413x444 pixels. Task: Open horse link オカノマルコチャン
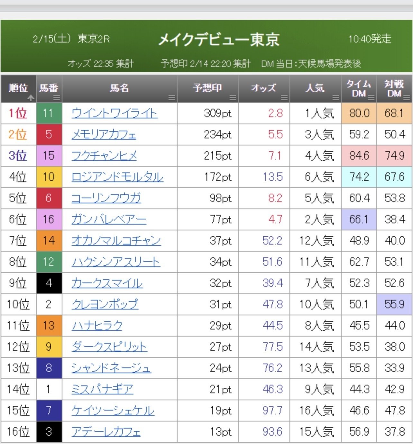tap(116, 241)
